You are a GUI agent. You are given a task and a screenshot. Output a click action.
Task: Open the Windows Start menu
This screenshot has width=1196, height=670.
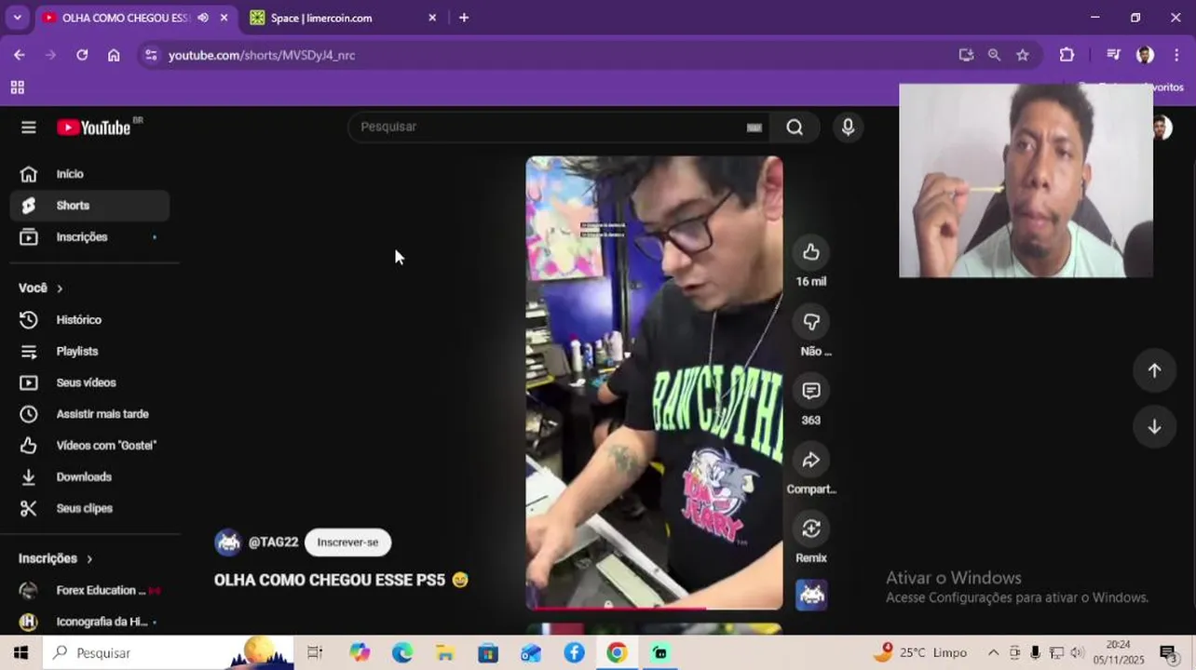20,653
